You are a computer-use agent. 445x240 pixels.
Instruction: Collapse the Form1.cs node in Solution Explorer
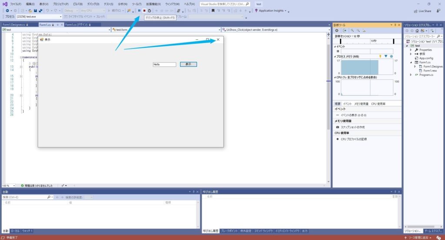point(411,62)
